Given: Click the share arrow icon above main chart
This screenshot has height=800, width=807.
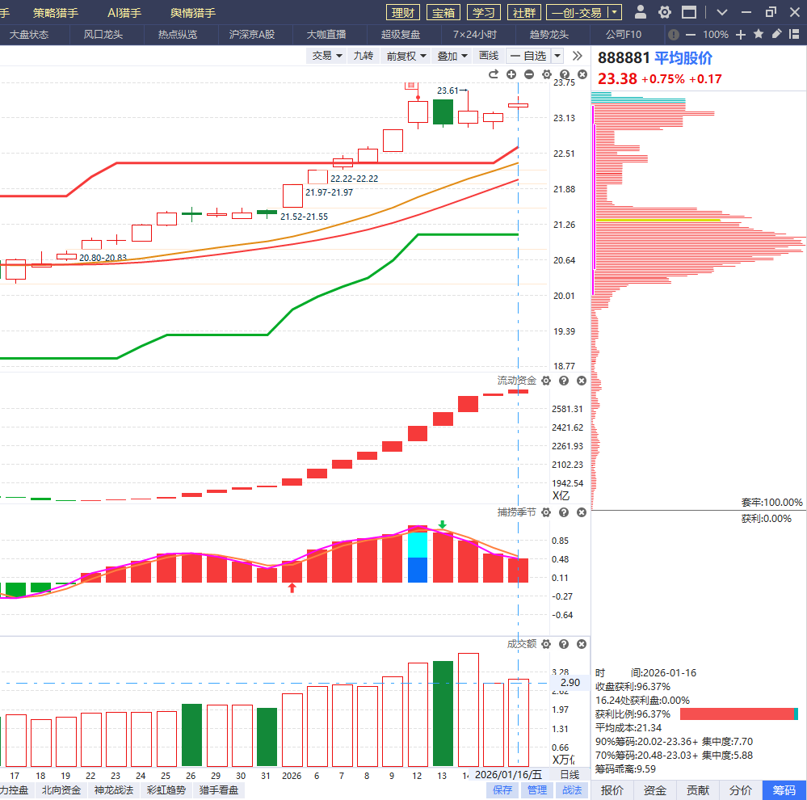Looking at the screenshot, I should tap(494, 74).
